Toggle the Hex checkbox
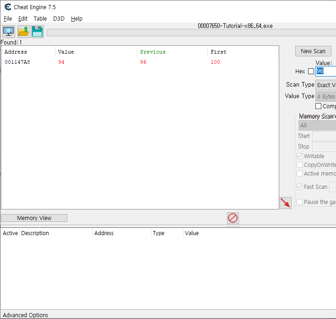 coord(311,71)
